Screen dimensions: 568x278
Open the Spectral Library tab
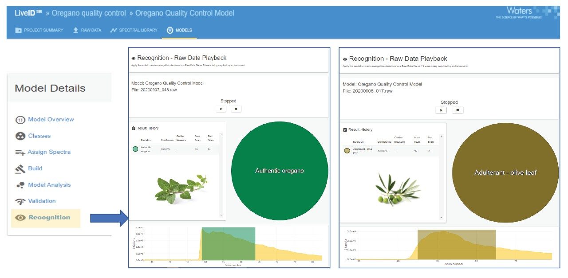click(x=134, y=30)
